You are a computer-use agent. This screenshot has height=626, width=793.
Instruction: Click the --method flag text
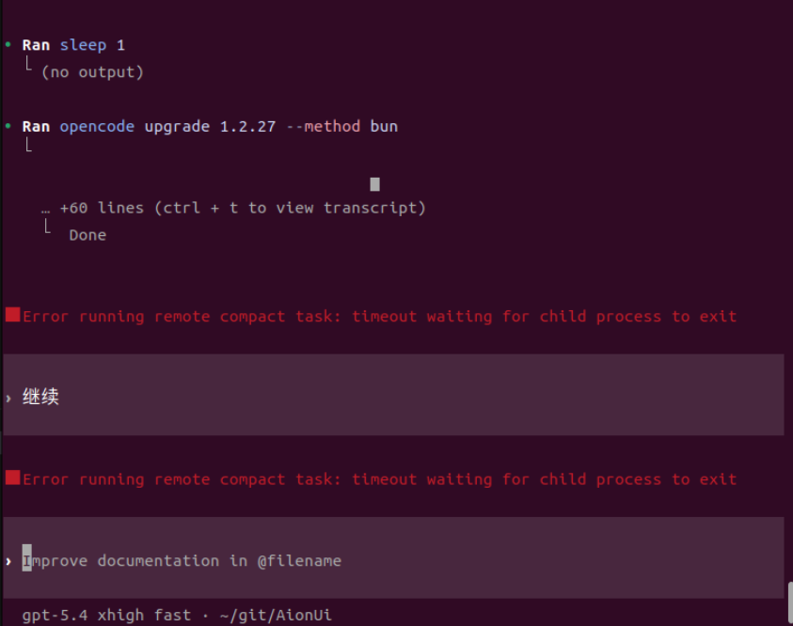pyautogui.click(x=324, y=126)
